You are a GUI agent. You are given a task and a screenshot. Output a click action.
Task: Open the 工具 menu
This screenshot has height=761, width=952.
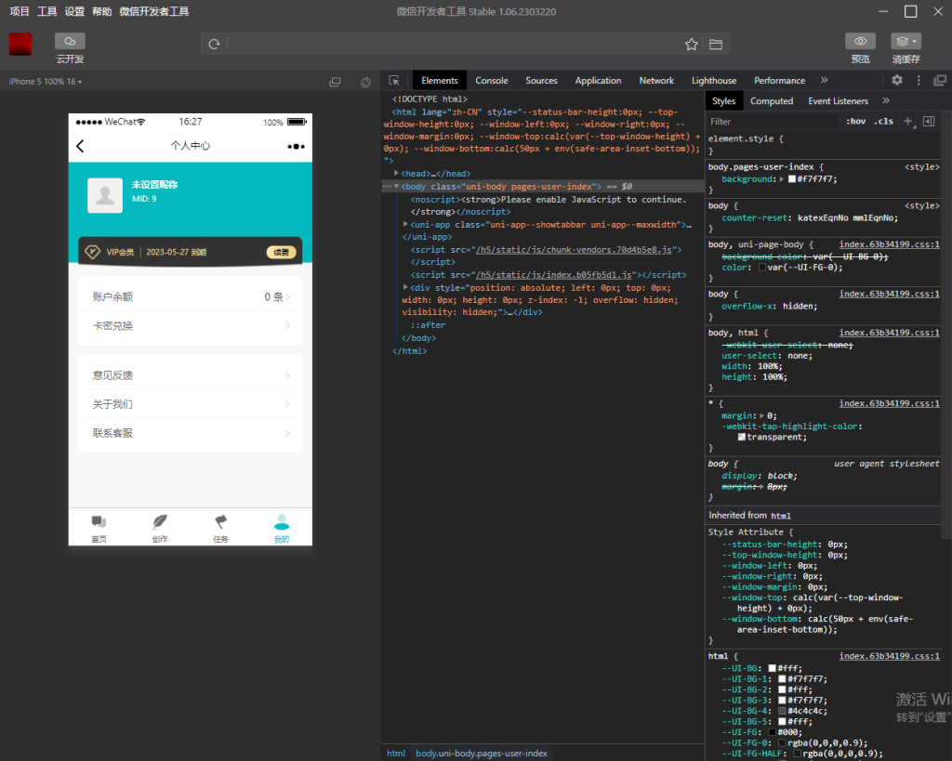pyautogui.click(x=47, y=11)
